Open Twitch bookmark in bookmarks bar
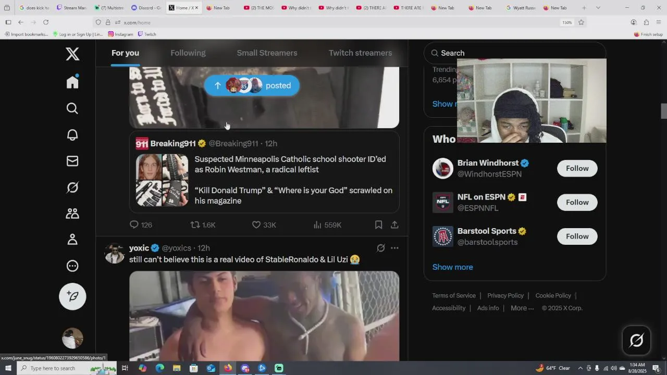Screen dimensions: 667x375 (x=147, y=34)
